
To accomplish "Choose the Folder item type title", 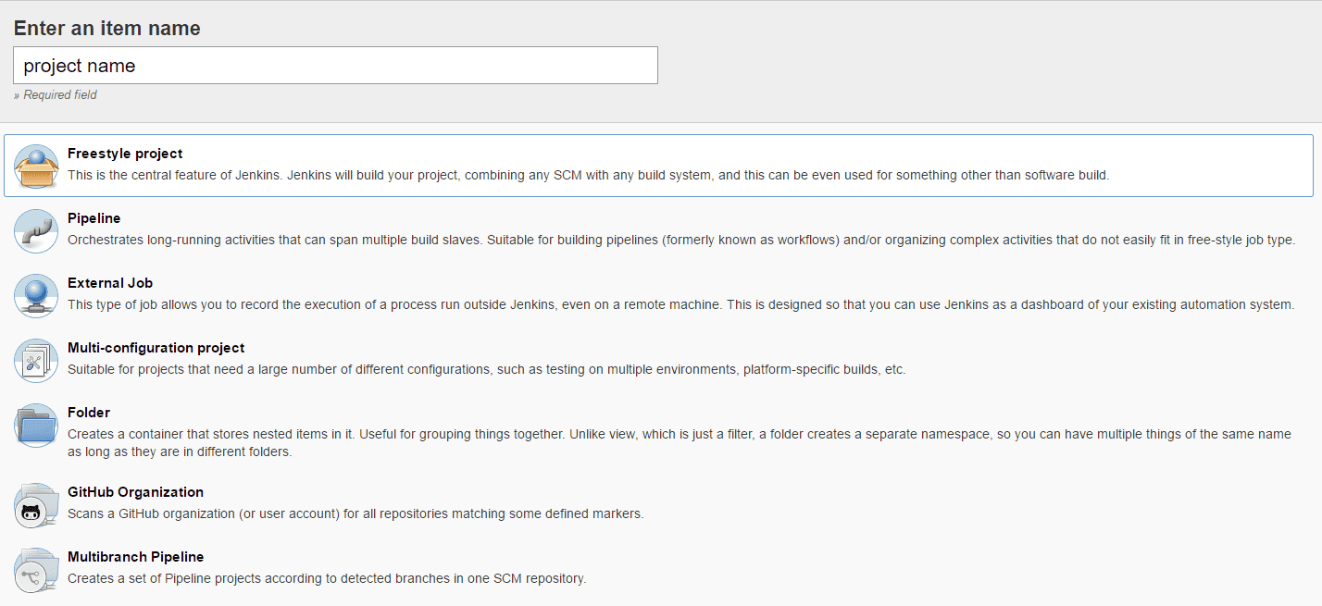I will point(89,413).
